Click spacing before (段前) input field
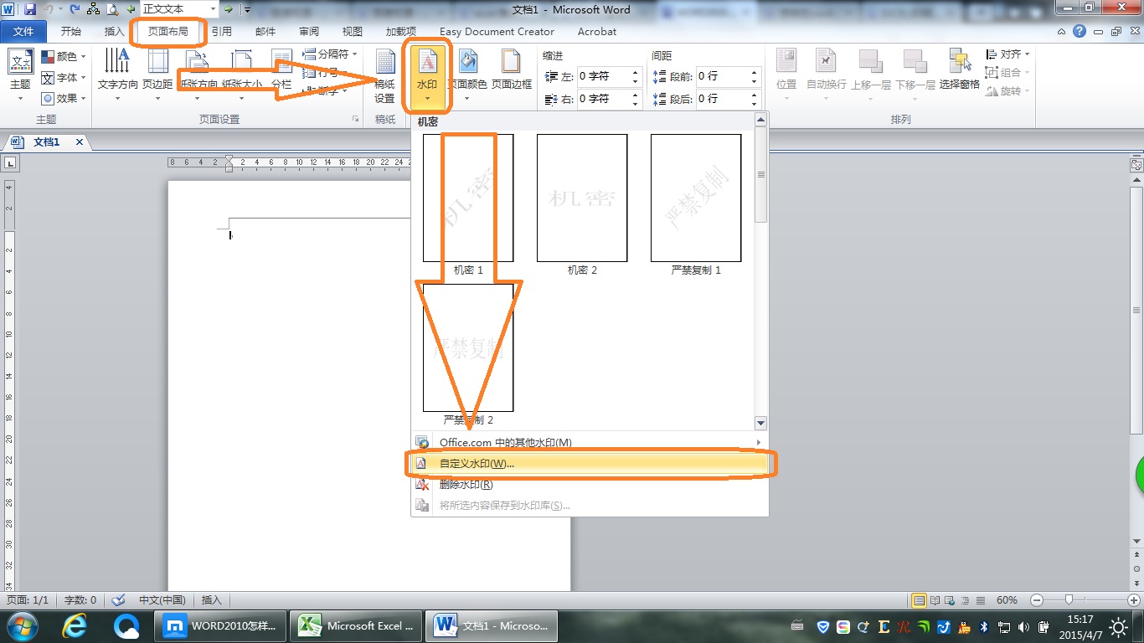 coord(721,76)
